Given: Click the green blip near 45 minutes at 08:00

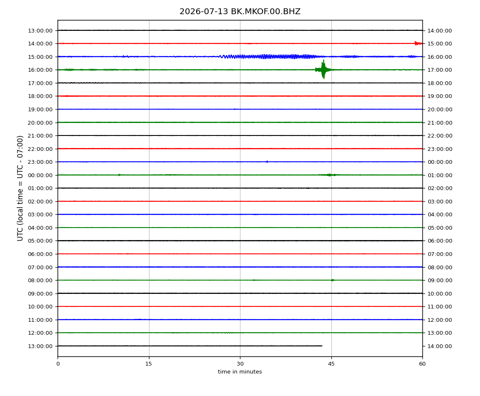Looking at the screenshot, I should 333,280.
